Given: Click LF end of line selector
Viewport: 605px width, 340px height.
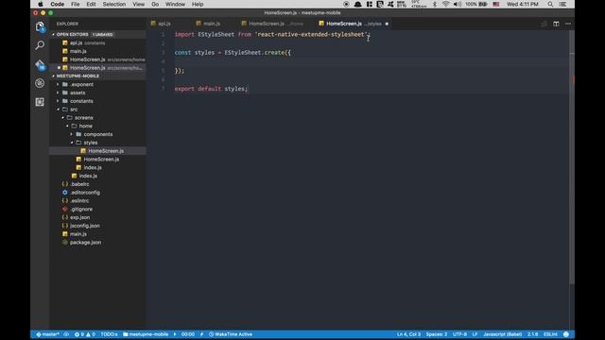Looking at the screenshot, I should [475, 334].
